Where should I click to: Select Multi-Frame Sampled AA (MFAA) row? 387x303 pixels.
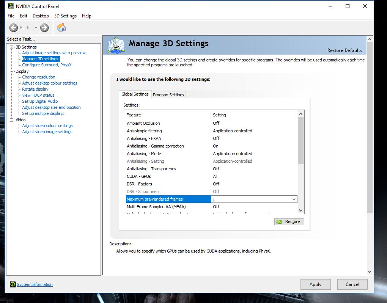click(x=211, y=207)
